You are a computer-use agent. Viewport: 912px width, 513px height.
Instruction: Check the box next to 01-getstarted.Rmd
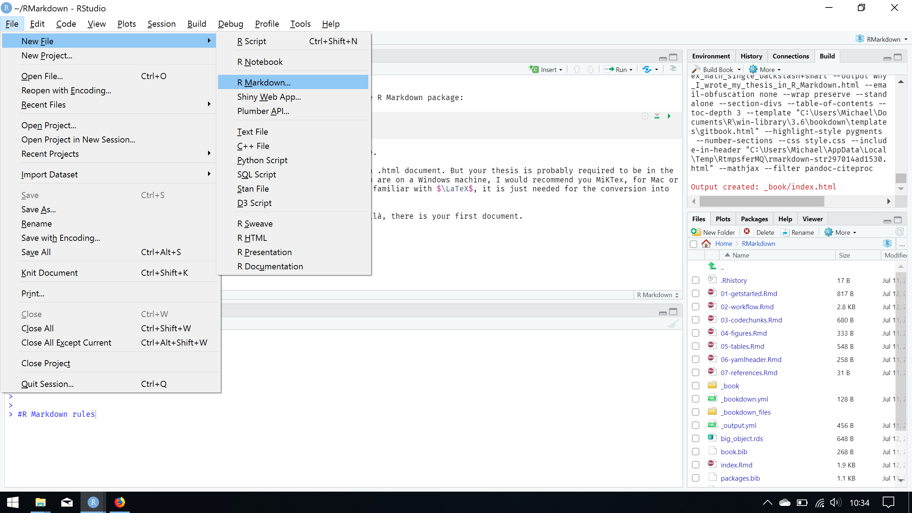[695, 294]
